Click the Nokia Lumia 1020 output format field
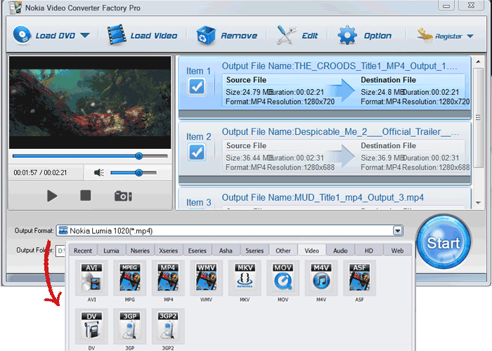Viewport: 492px width, 351px height. [229, 231]
